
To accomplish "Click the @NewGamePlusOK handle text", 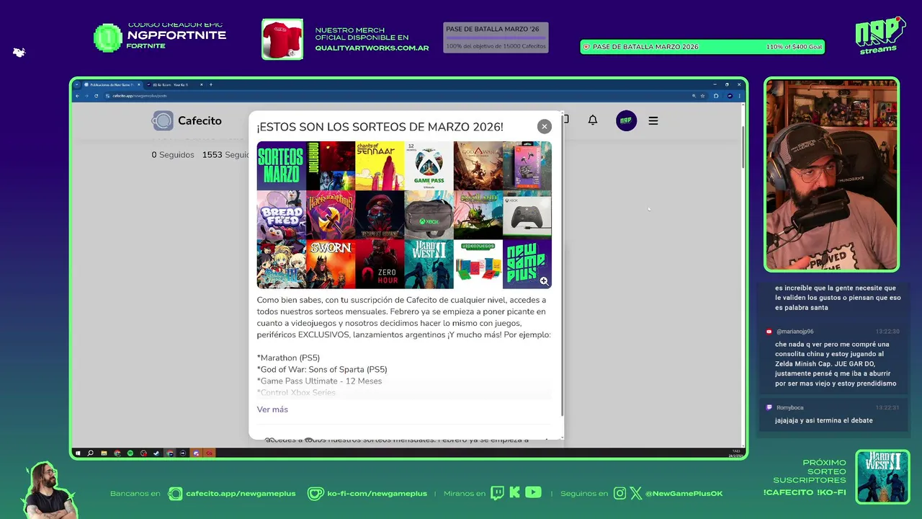I will pyautogui.click(x=684, y=494).
